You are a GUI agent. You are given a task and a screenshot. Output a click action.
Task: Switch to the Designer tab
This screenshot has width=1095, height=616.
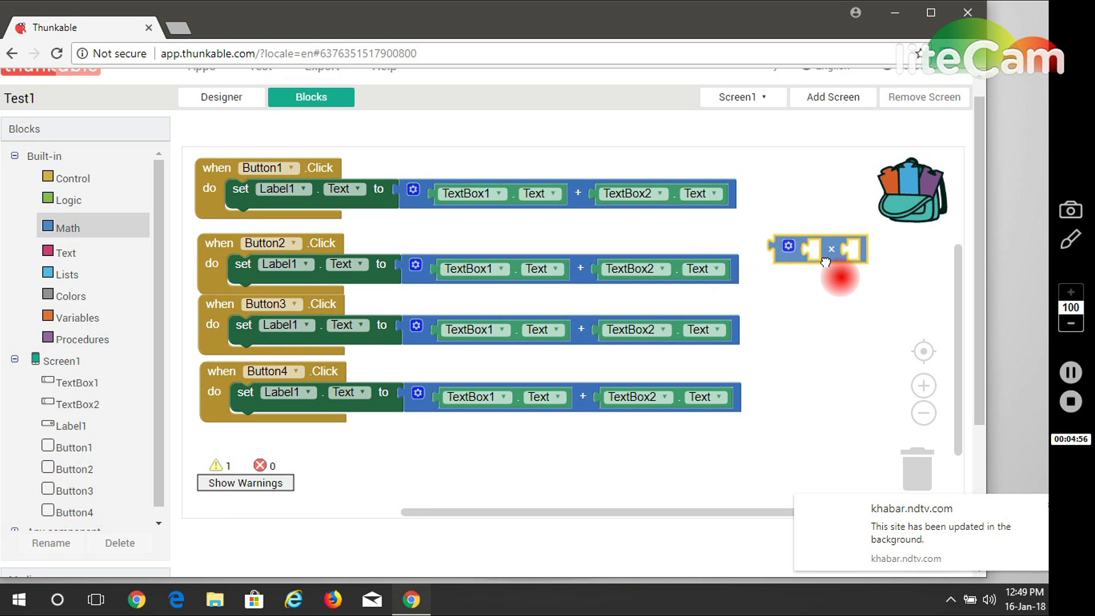pos(221,97)
